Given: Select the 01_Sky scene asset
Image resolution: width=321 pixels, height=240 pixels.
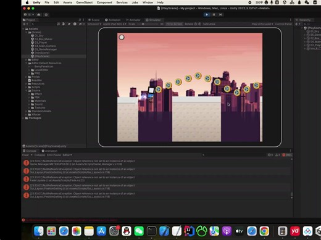Looking at the screenshot, I should (37, 36).
